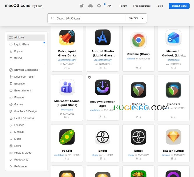Filter by Reference category
The width and height of the screenshot is (194, 177).
coord(26,167)
